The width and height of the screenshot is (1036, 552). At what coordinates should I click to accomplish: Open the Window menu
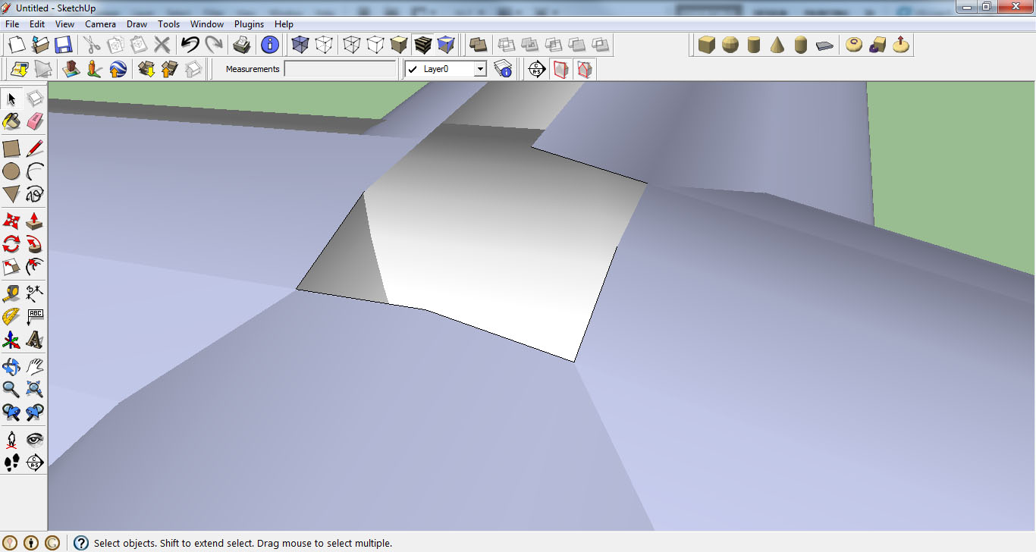click(207, 24)
